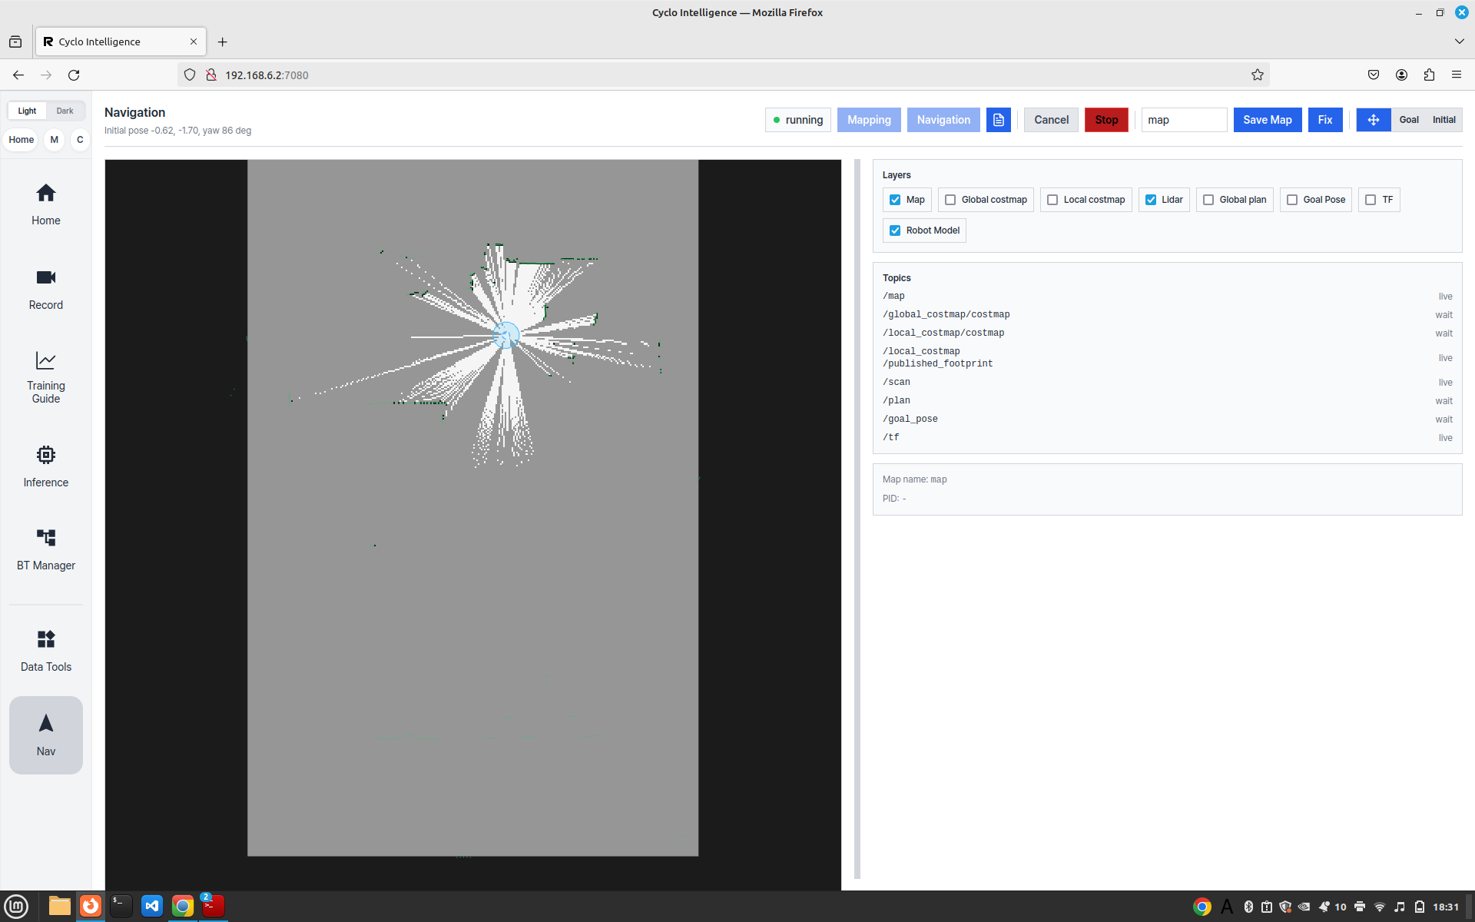Go to the Home sidebar icon
Viewport: 1475px width, 922px height.
46,193
